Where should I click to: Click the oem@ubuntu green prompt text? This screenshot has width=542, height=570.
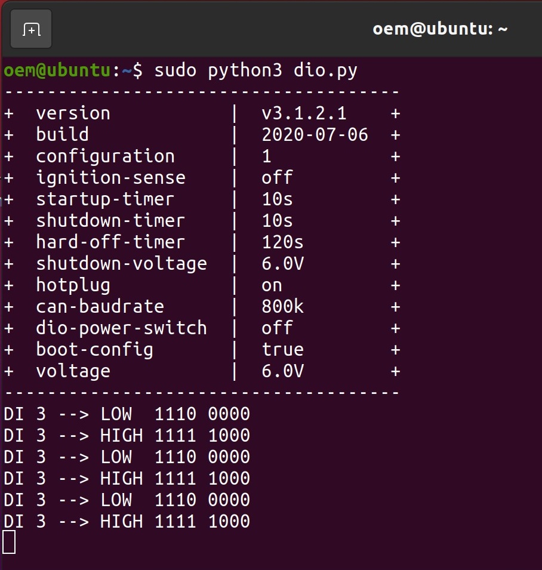pos(57,70)
